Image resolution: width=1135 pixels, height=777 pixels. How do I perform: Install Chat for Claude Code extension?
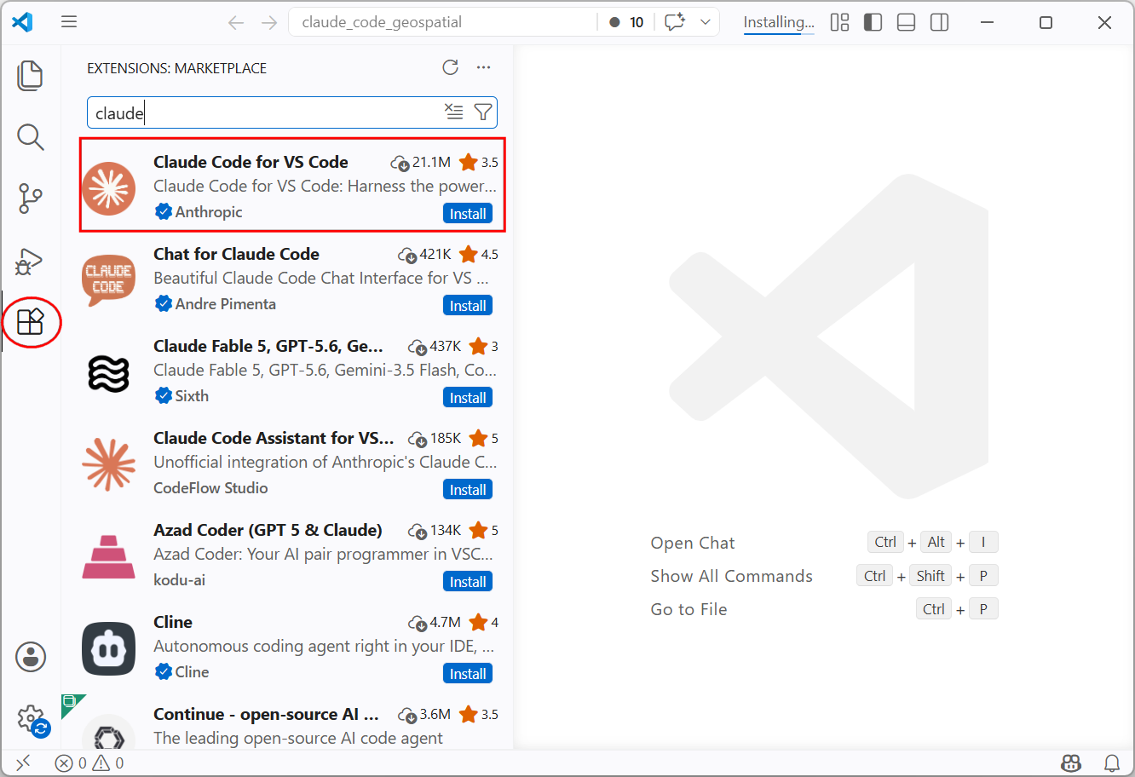[468, 306]
